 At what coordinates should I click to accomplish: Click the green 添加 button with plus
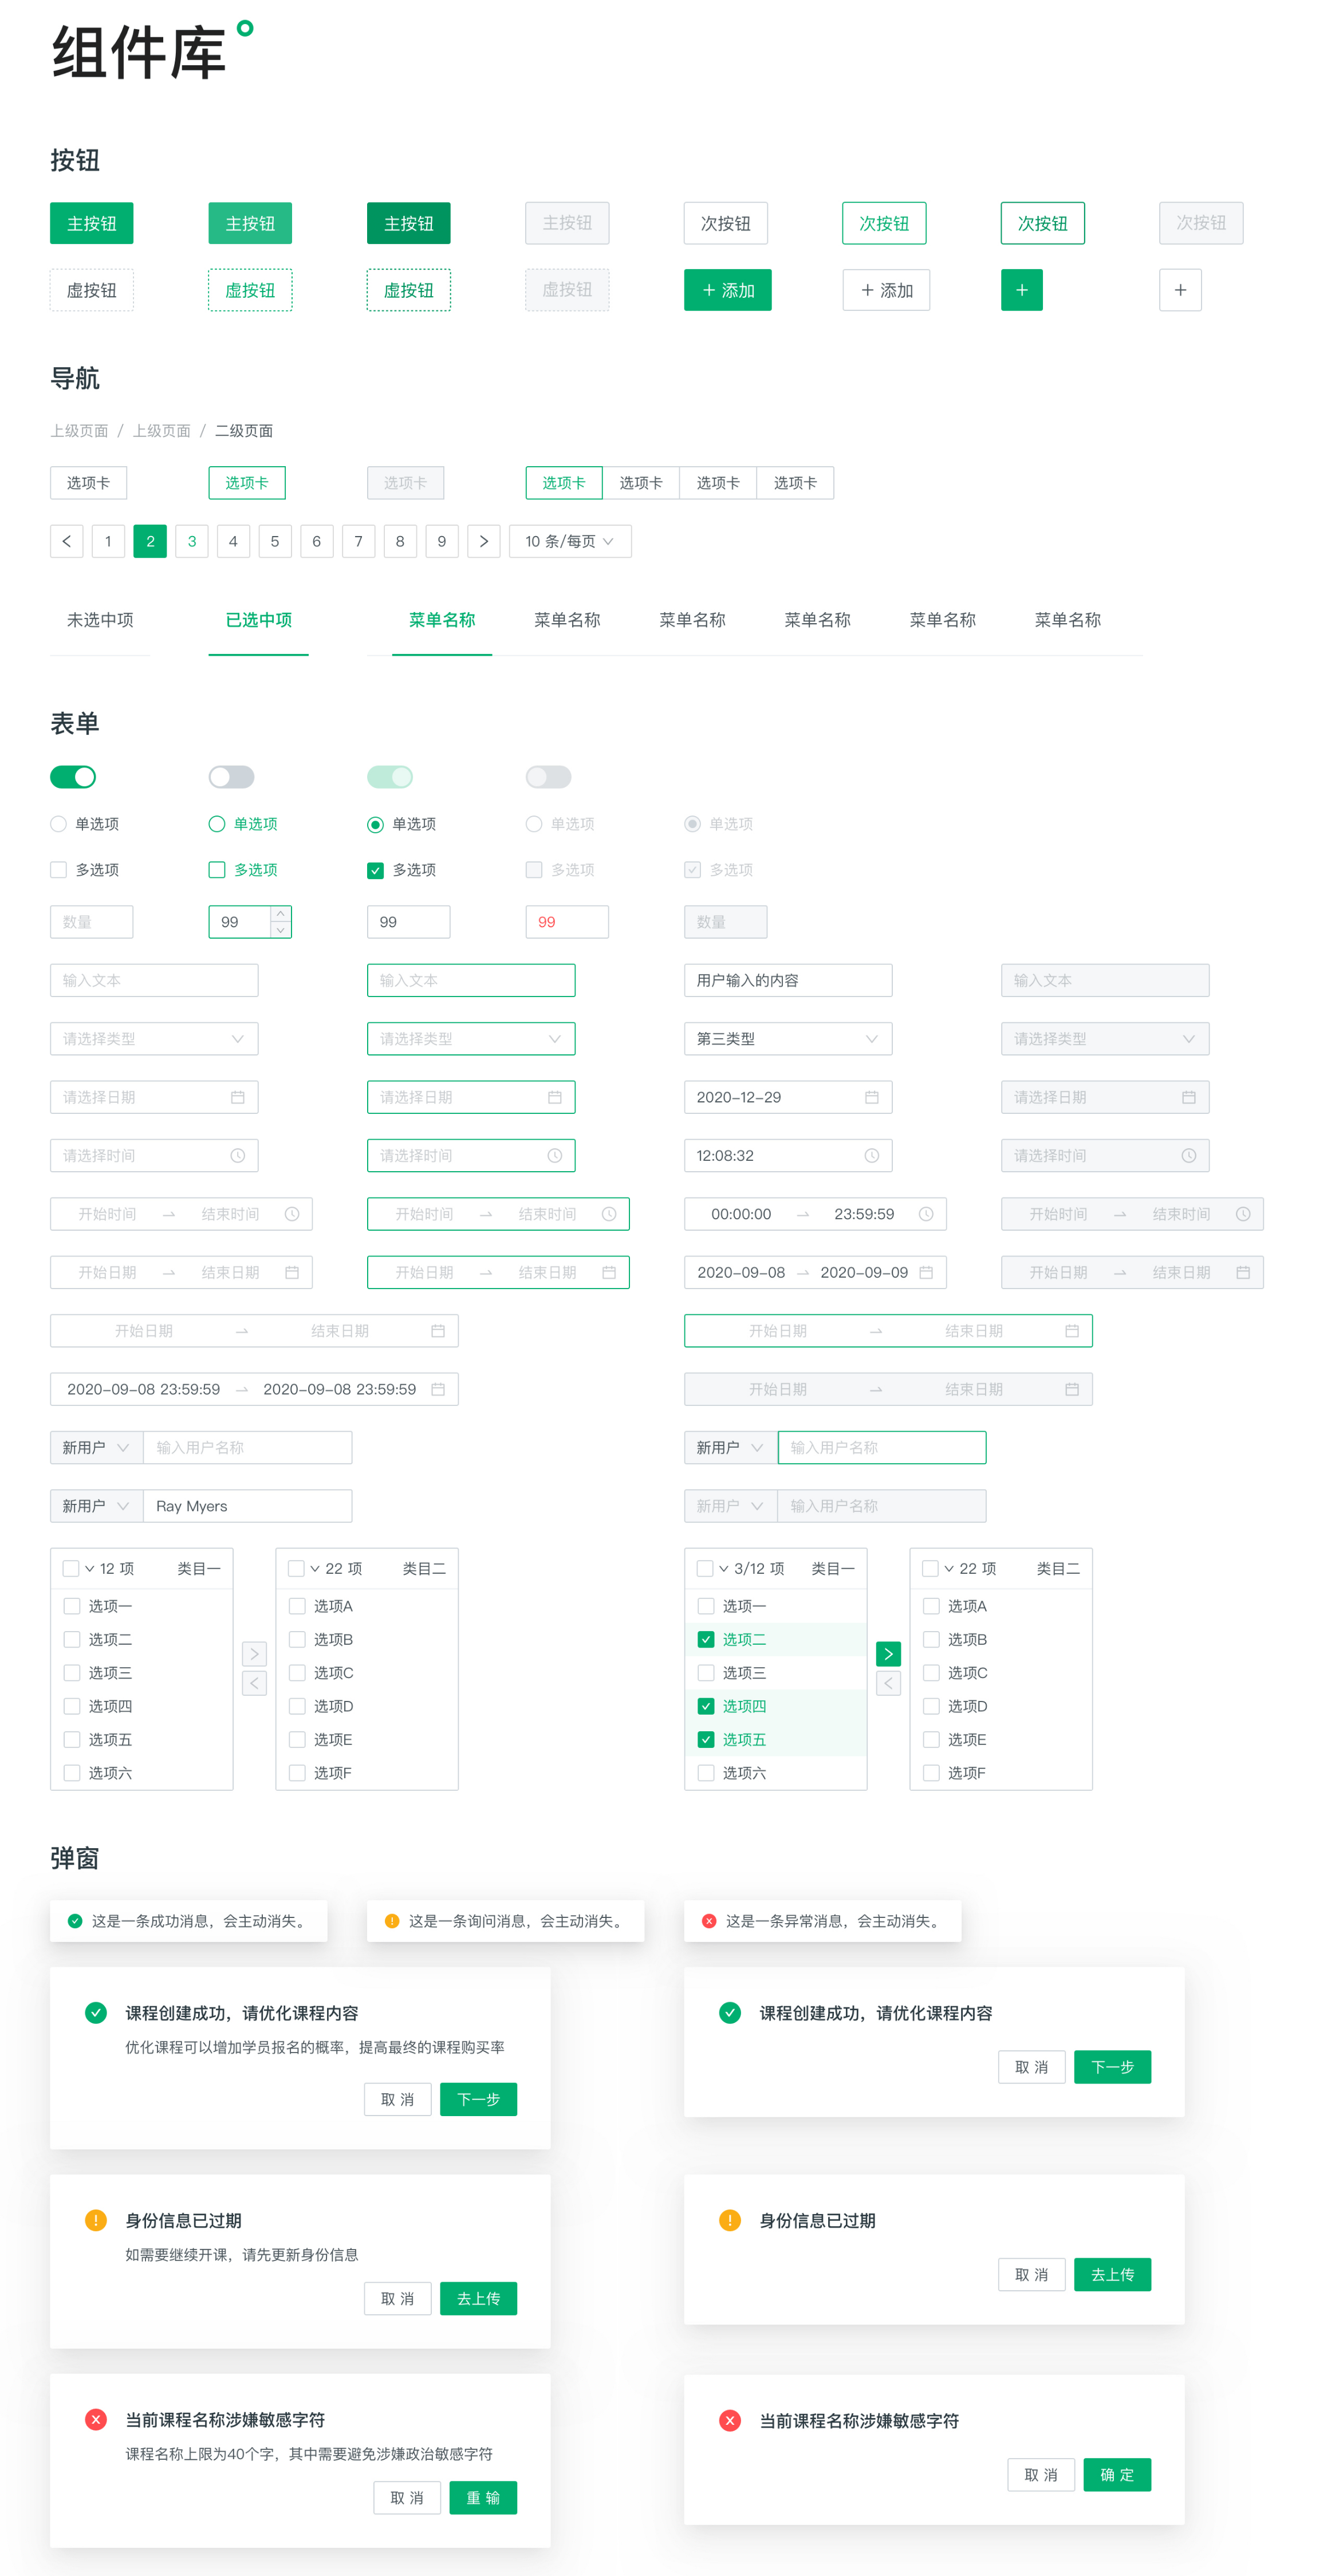point(727,290)
